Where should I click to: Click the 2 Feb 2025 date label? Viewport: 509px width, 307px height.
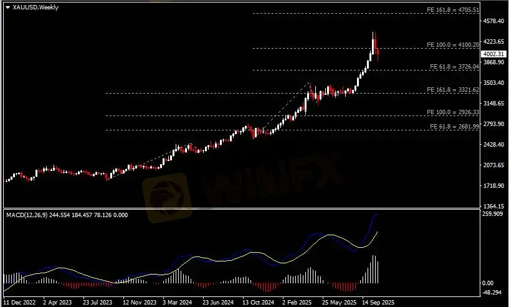point(297,302)
